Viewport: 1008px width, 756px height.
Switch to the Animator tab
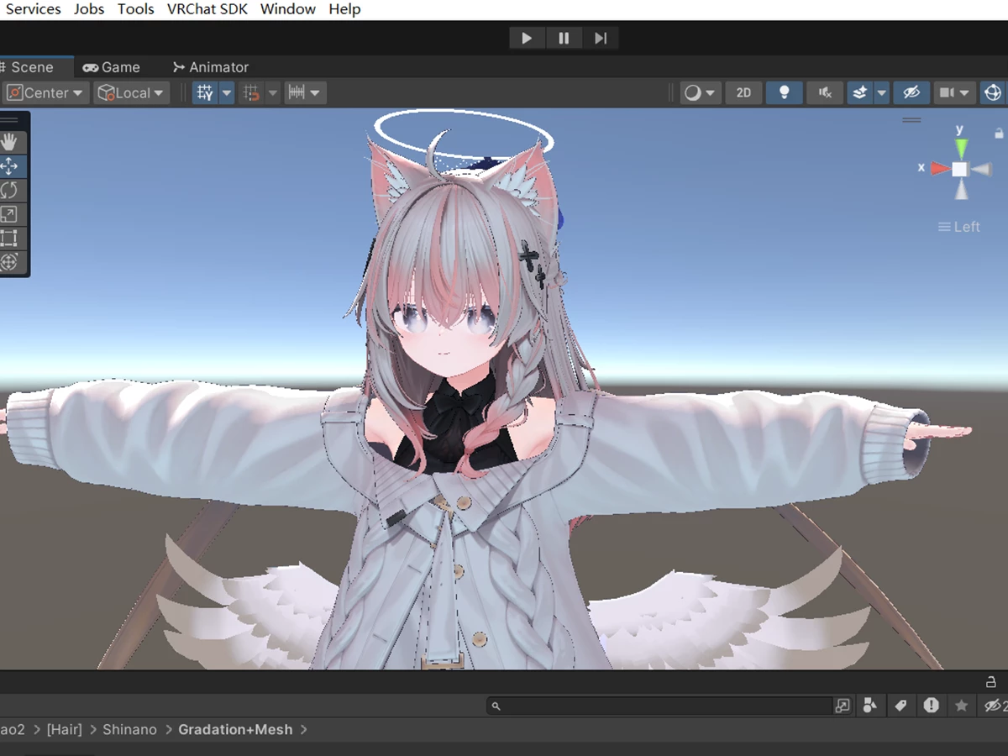pos(210,67)
